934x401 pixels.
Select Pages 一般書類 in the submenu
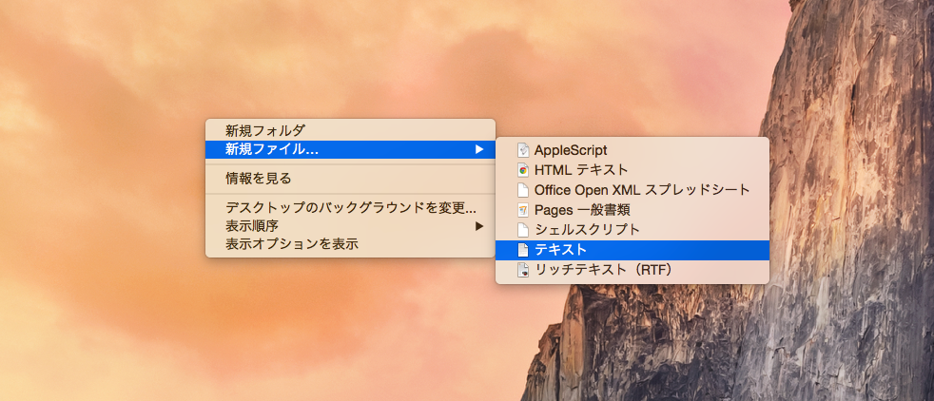(632, 210)
